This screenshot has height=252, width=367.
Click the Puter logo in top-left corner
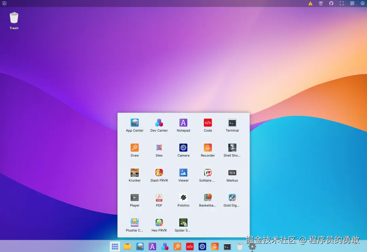click(x=4, y=3)
